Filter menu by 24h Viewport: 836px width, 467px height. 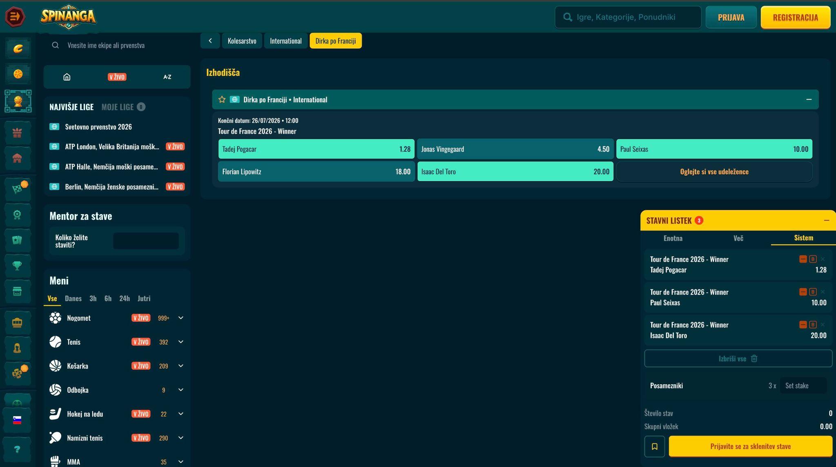(125, 298)
